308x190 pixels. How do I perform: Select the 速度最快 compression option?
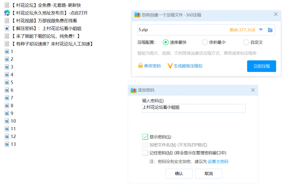[166, 42]
